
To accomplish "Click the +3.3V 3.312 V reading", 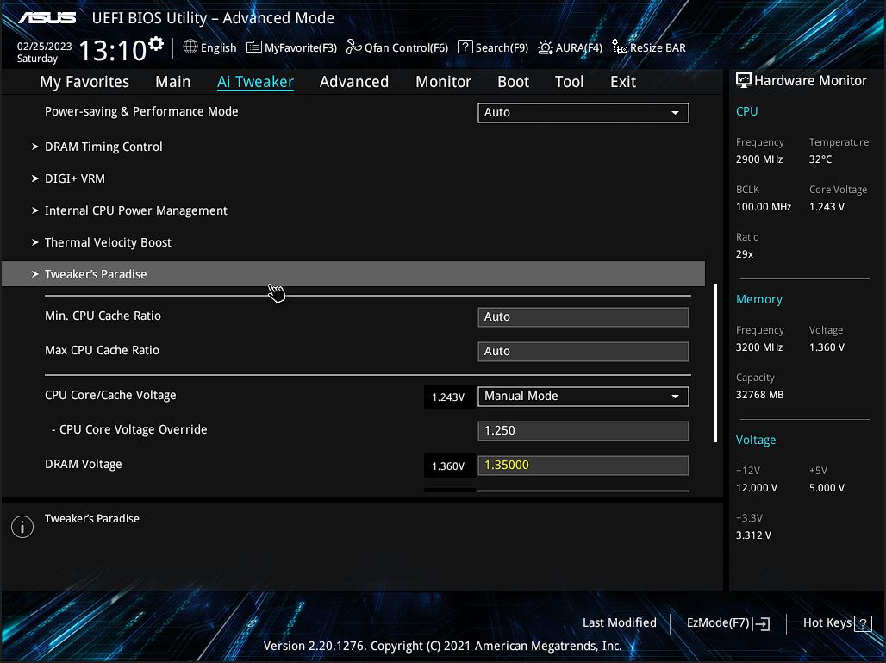I will pyautogui.click(x=753, y=535).
